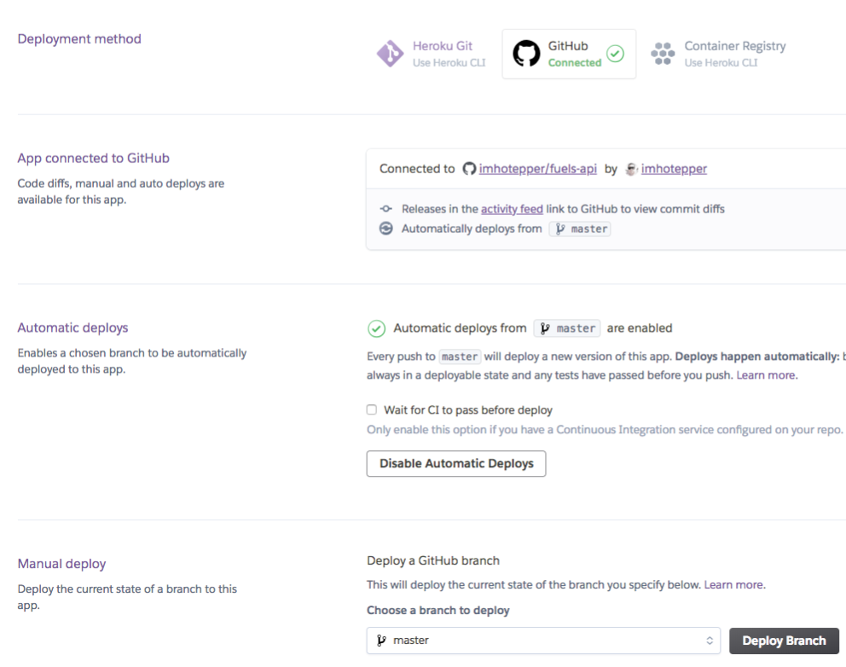Enable Wait for CI to pass checkbox
Viewport: 846px width, 667px height.
(372, 409)
